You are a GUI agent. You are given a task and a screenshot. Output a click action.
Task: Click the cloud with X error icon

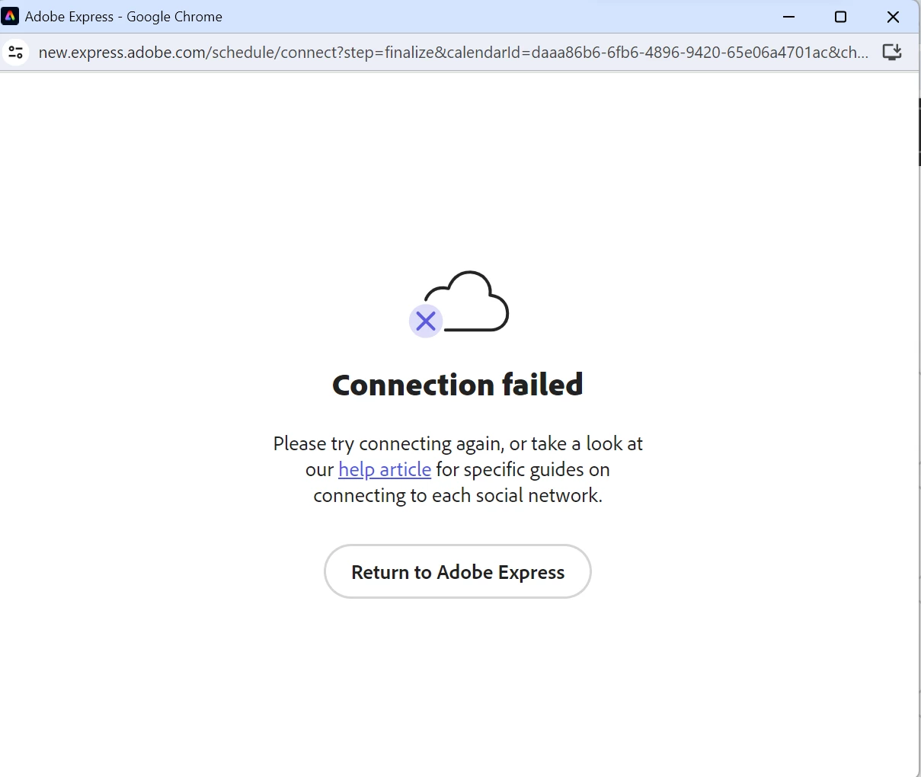pyautogui.click(x=459, y=304)
